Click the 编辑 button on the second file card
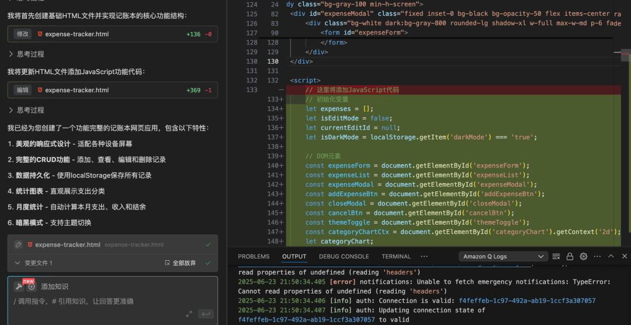 pos(23,90)
